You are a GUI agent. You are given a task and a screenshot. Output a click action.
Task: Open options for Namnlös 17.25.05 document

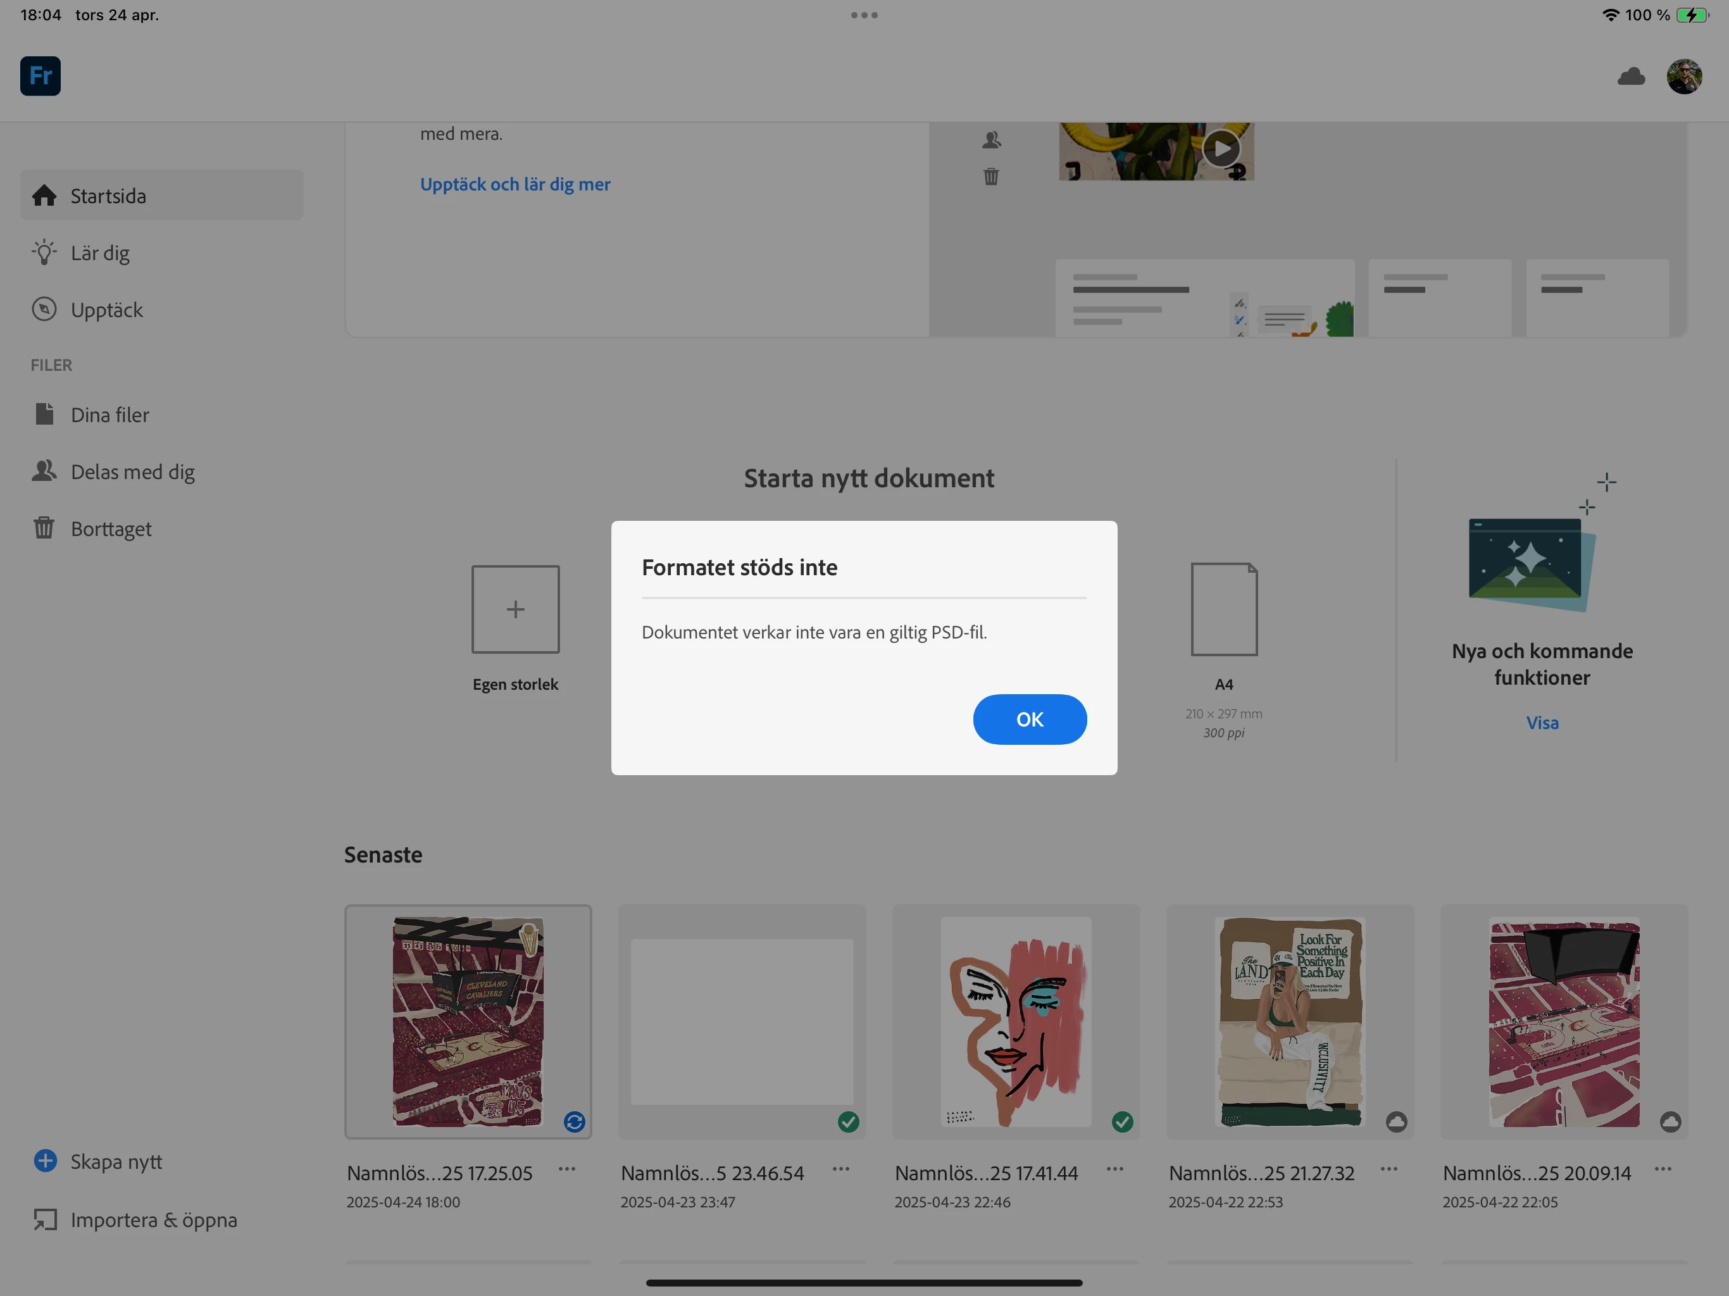[x=566, y=1169]
